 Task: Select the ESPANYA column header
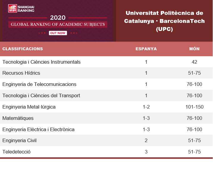(146, 49)
